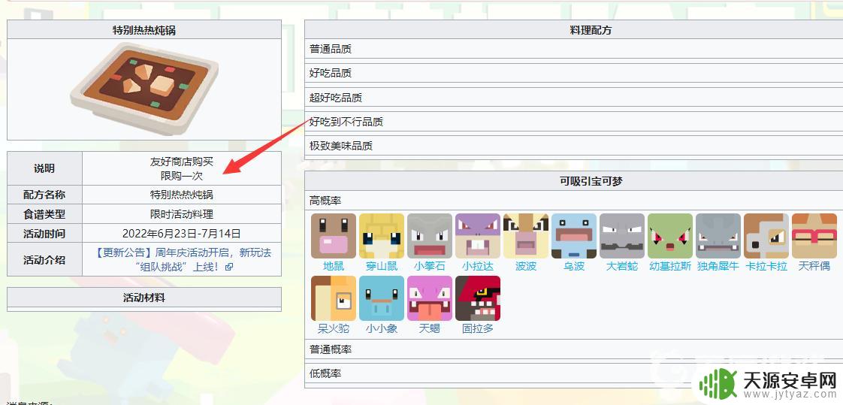Click the 料理配方 section header
Viewport: 843px width, 405px height.
tap(574, 30)
